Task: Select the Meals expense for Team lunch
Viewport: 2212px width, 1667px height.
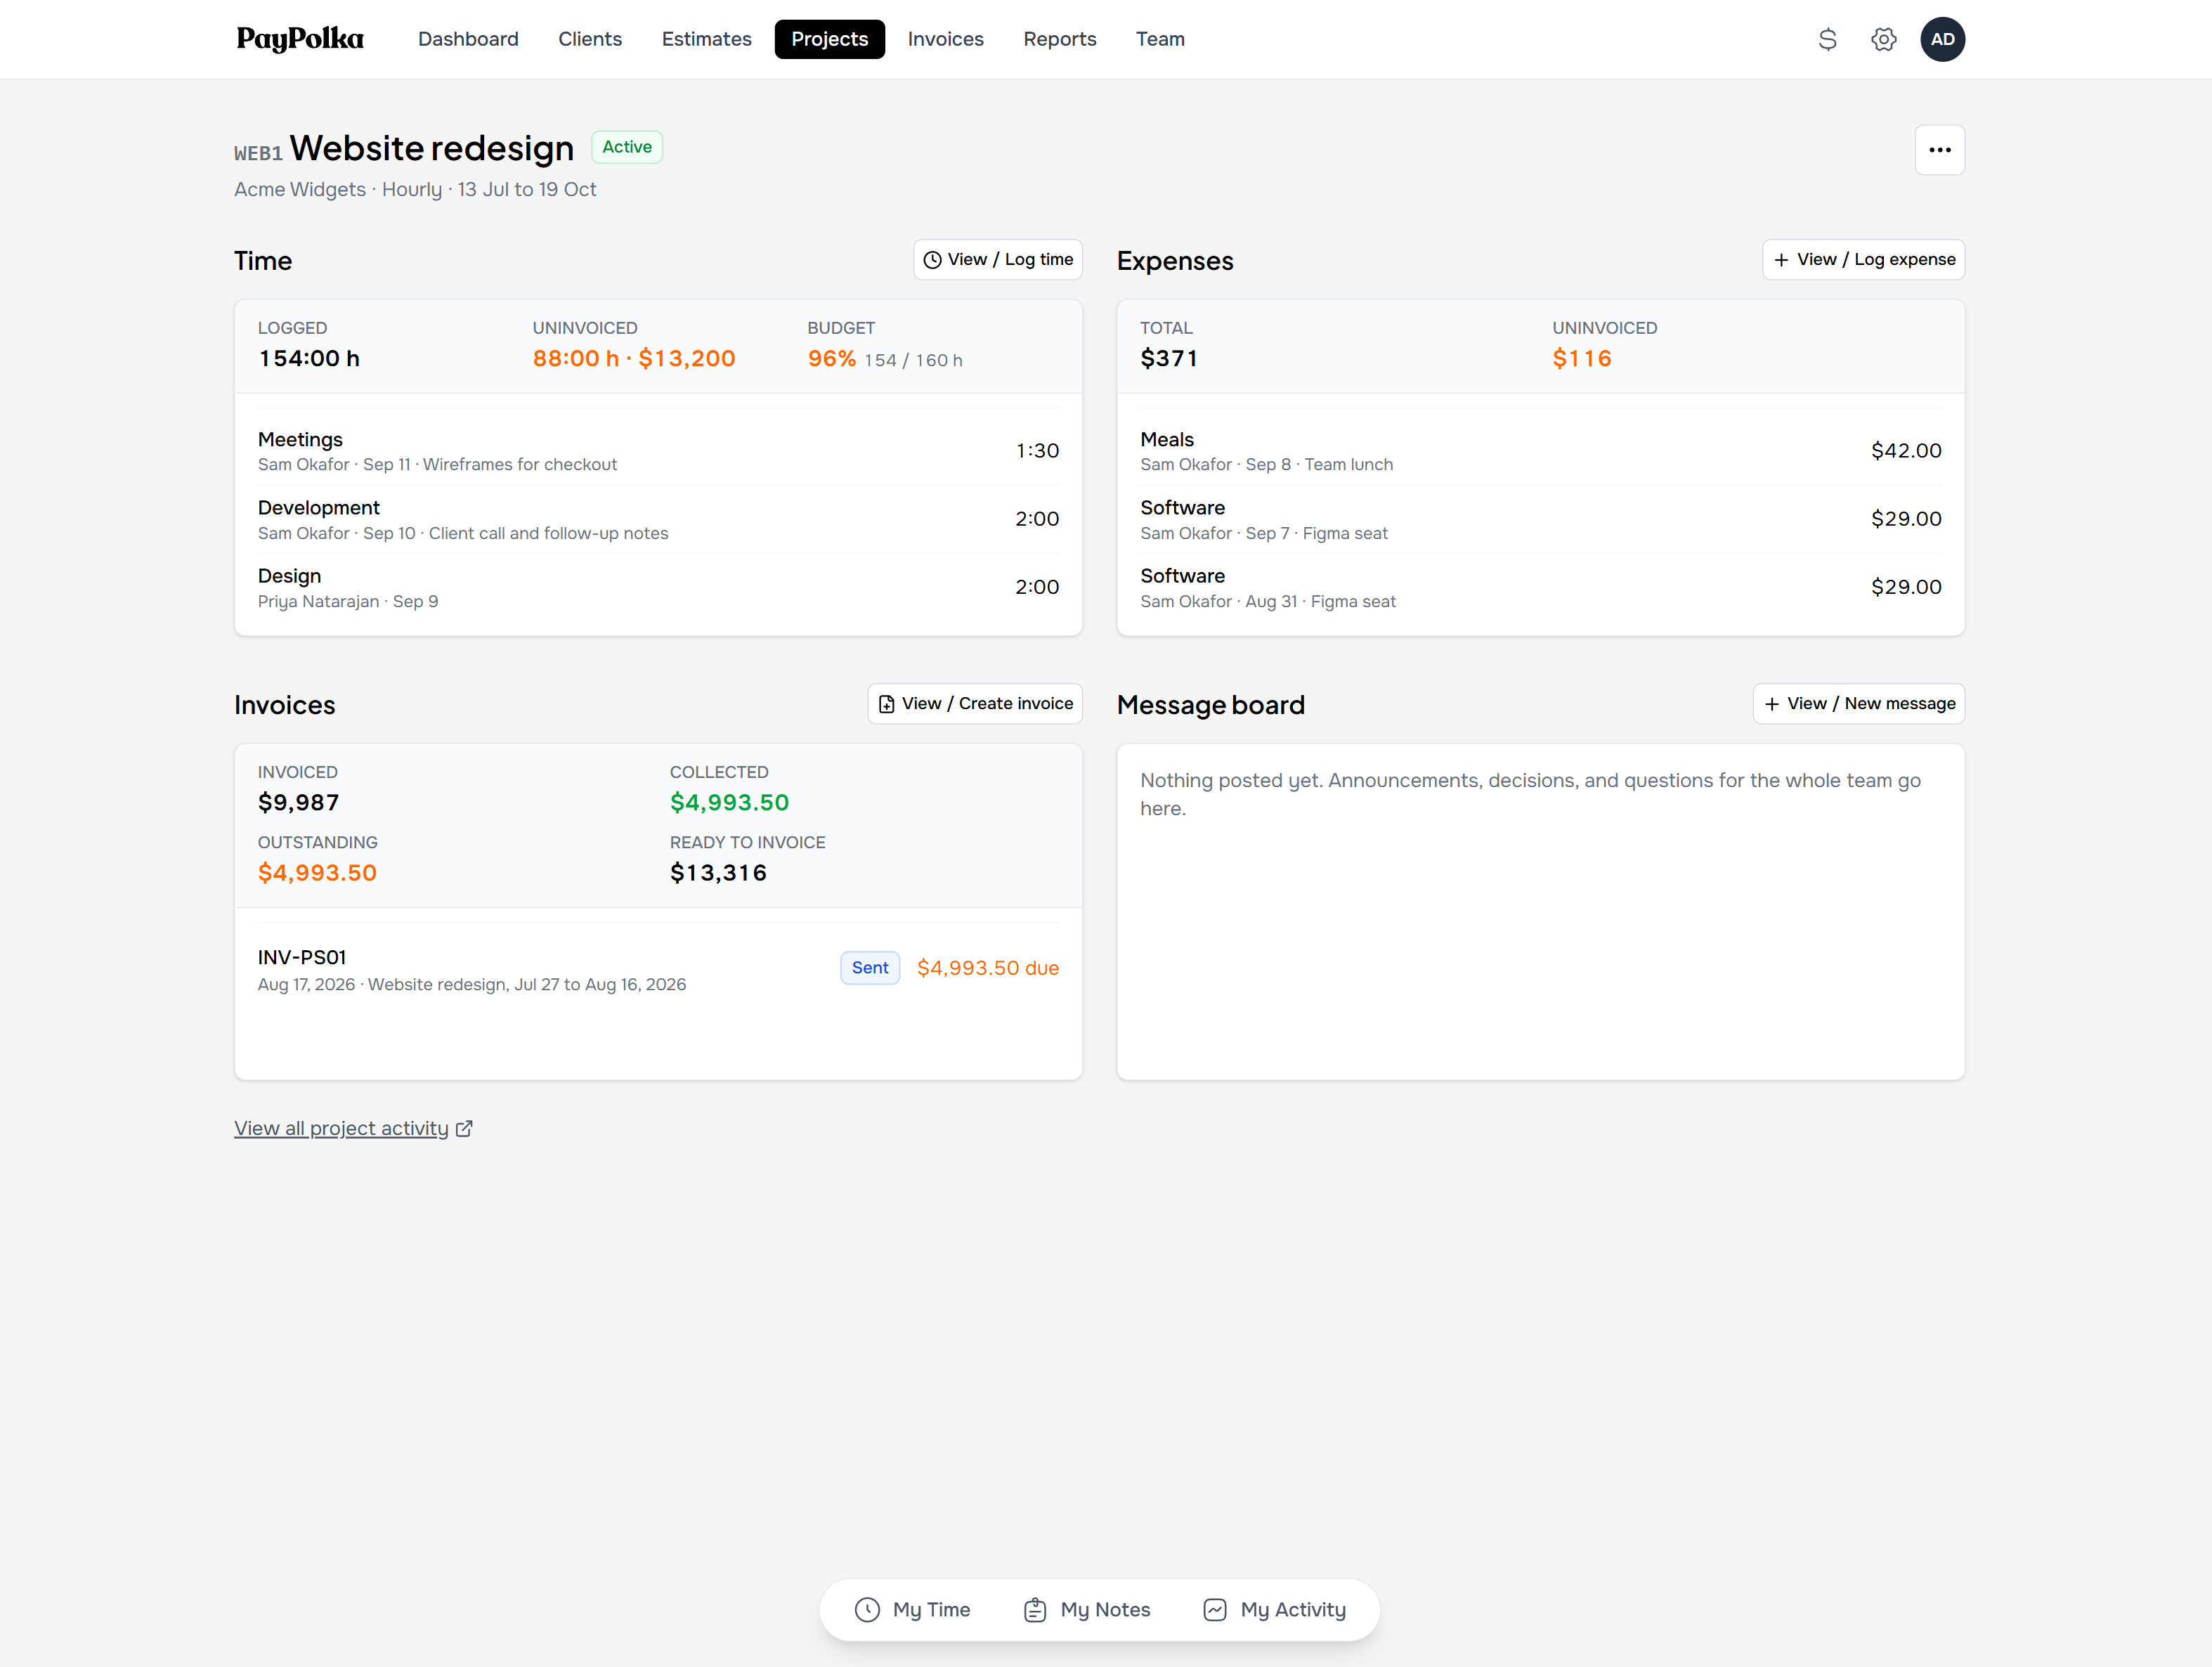Action: pyautogui.click(x=1540, y=451)
